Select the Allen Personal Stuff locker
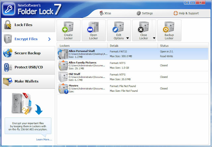Viewport: 212px width, 147px height. [133, 54]
